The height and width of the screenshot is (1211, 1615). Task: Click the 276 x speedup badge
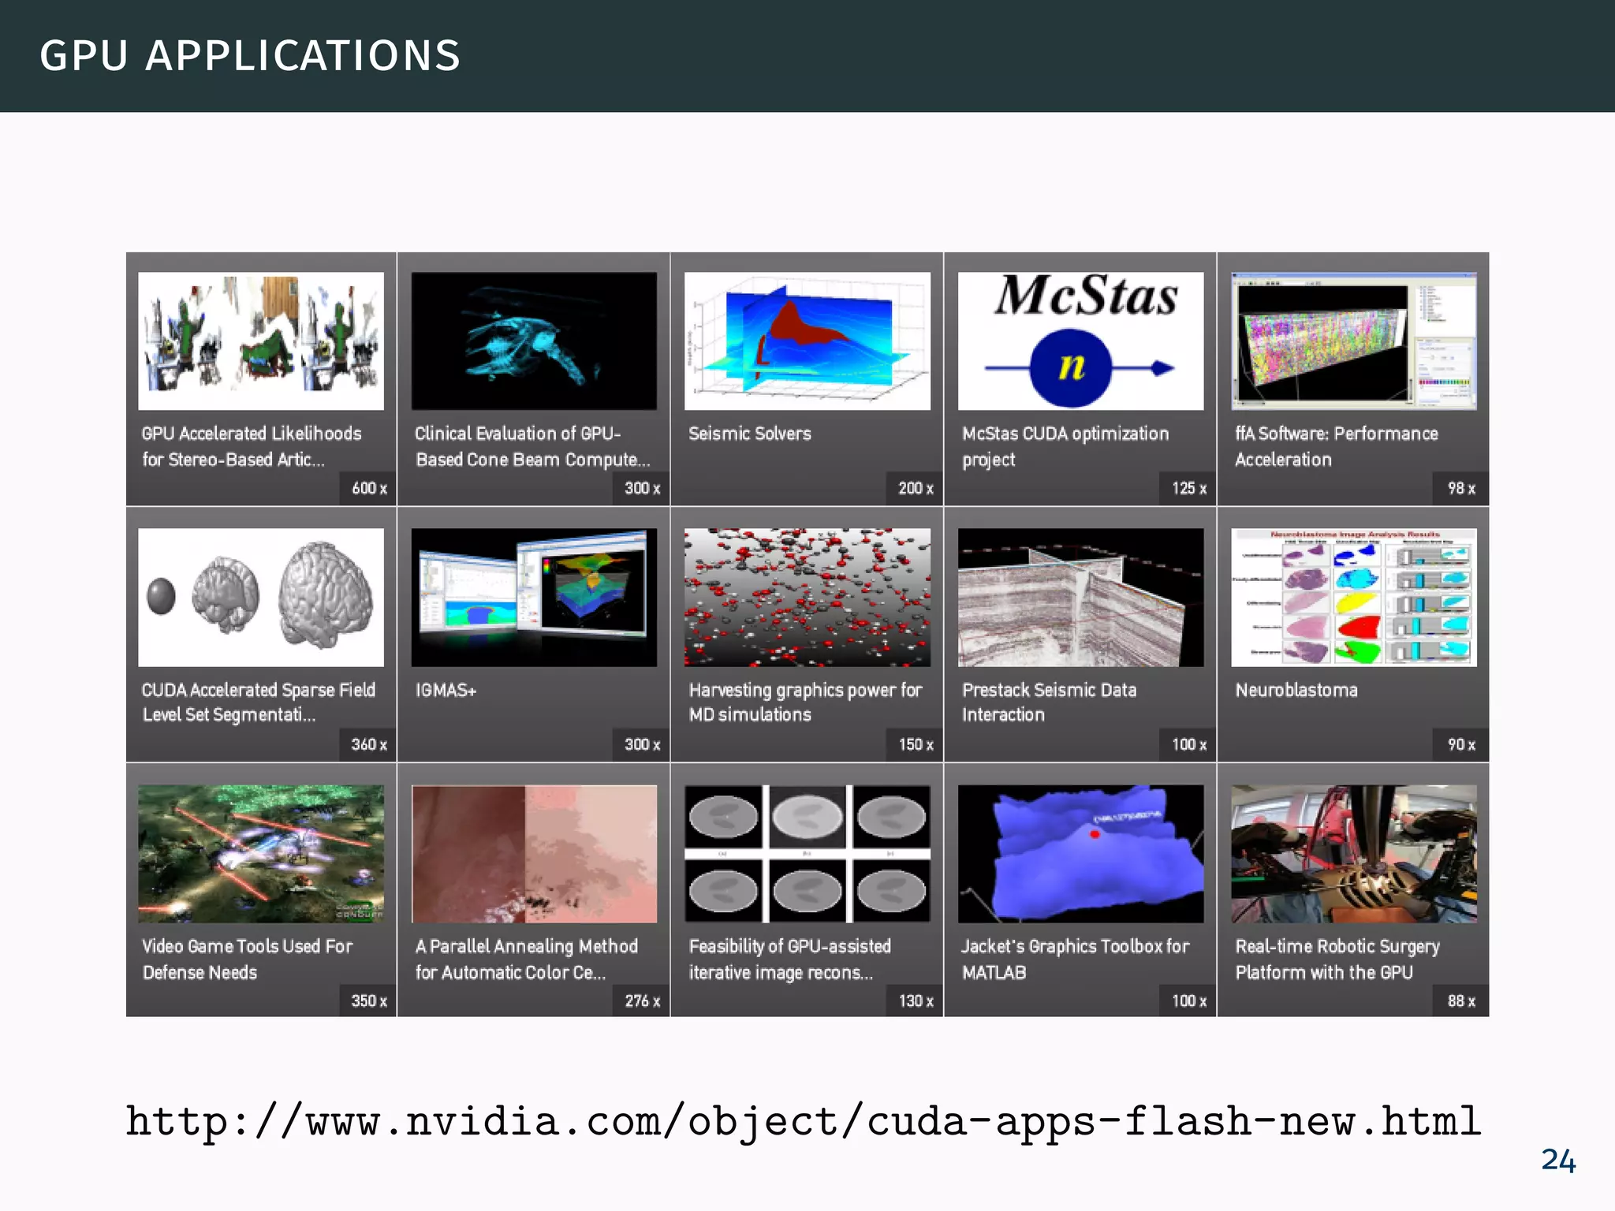click(642, 1001)
